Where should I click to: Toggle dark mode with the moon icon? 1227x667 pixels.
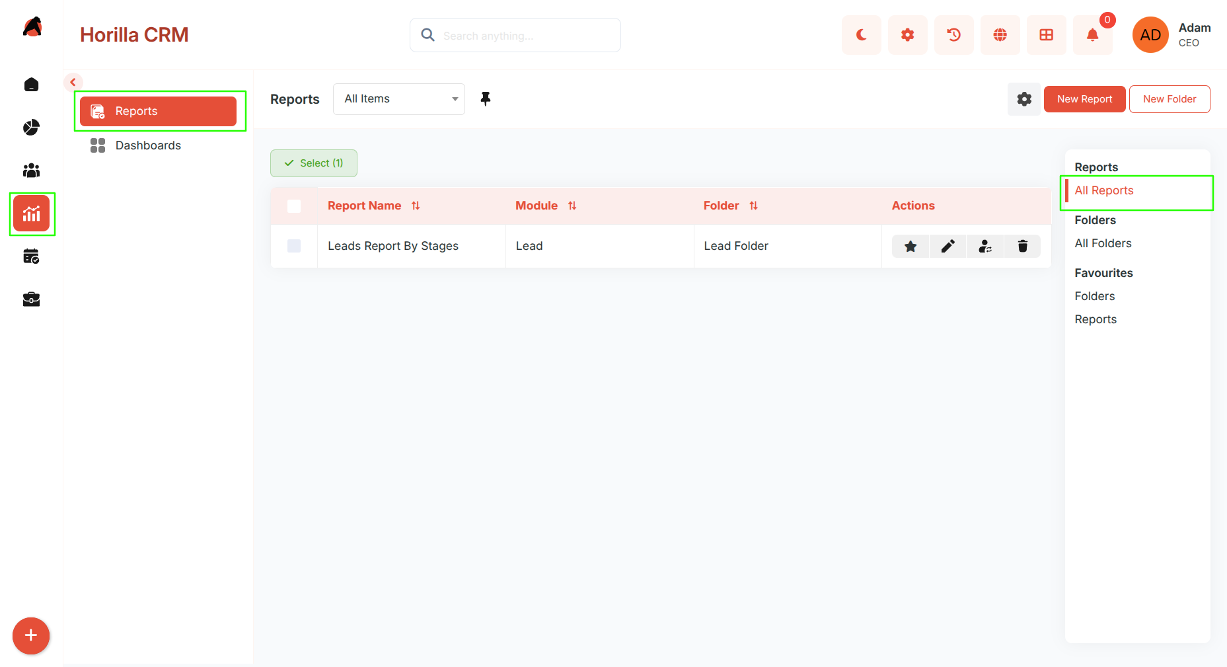862,35
